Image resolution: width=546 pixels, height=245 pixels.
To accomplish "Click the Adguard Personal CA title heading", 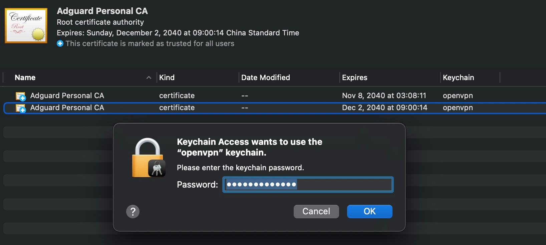I will pos(102,11).
